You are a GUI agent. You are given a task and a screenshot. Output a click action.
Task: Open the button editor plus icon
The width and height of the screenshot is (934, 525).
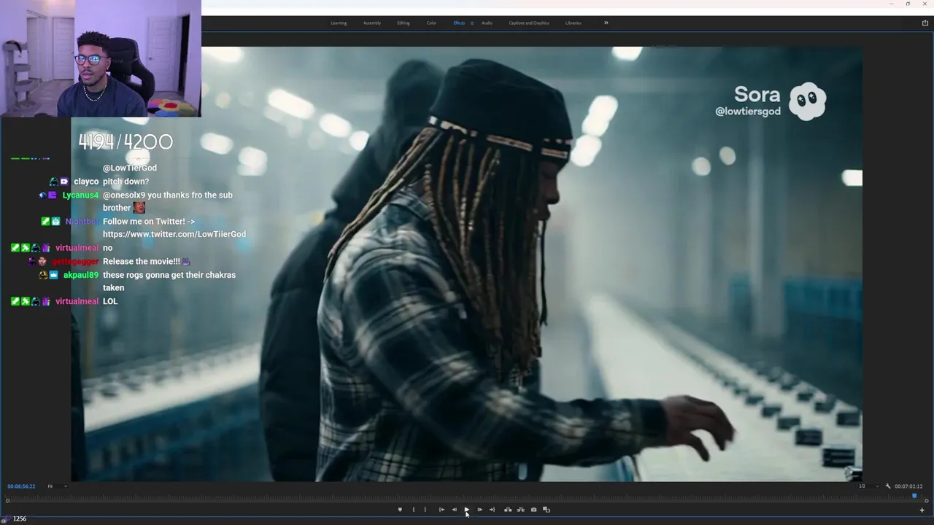pyautogui.click(x=922, y=510)
